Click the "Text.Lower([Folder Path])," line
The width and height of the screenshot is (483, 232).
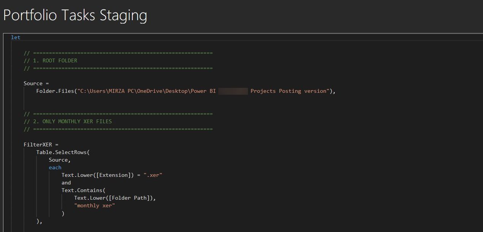(115, 198)
